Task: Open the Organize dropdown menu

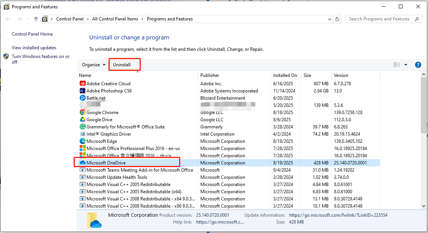Action: point(94,65)
